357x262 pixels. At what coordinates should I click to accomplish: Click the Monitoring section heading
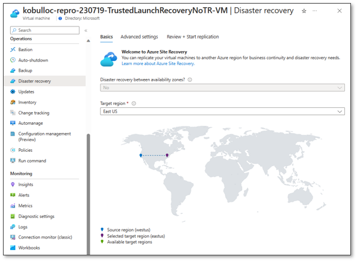click(21, 173)
